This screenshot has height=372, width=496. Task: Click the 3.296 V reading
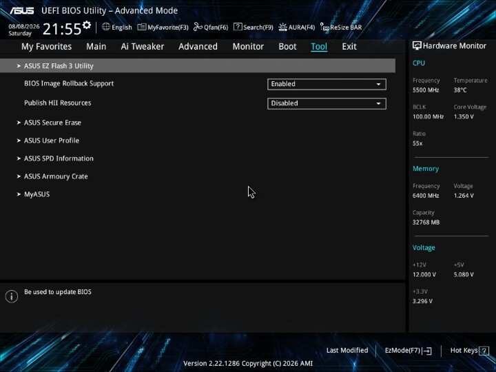[x=422, y=301]
